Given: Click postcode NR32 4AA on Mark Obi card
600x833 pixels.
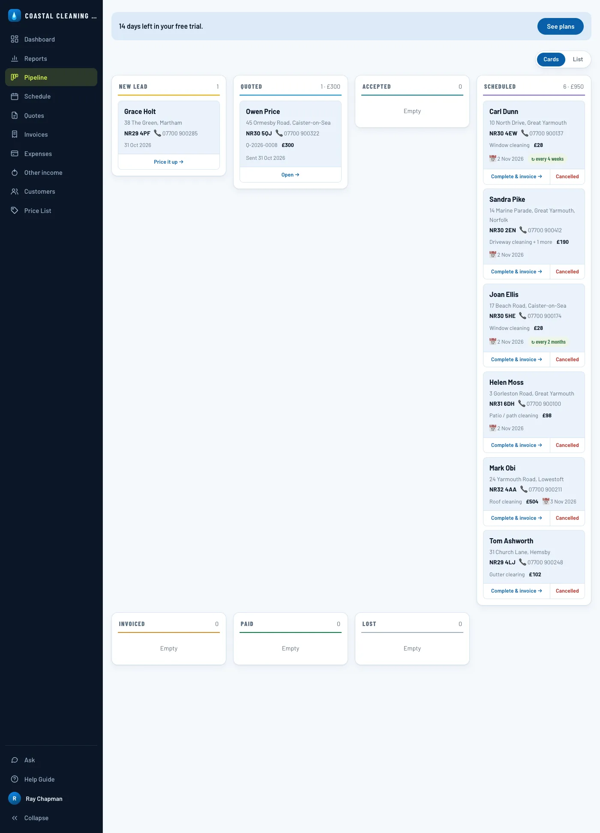Looking at the screenshot, I should (503, 489).
